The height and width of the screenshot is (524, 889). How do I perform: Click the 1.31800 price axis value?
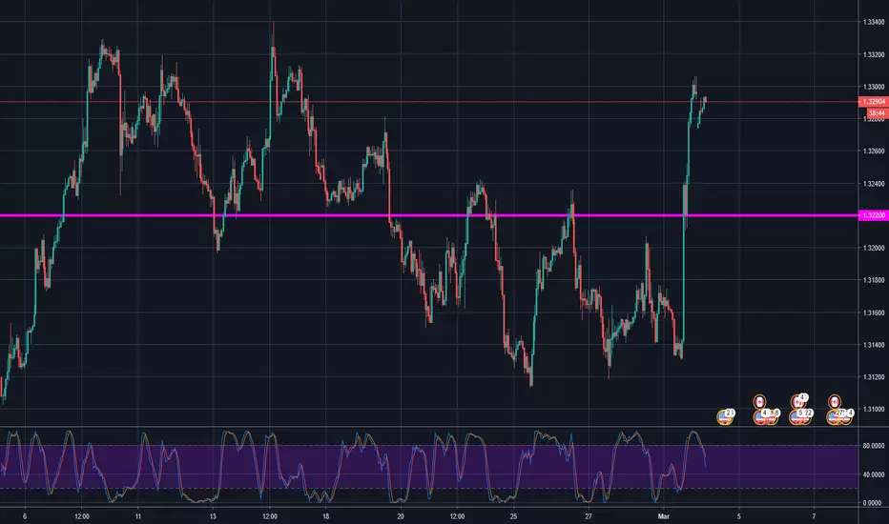874,280
